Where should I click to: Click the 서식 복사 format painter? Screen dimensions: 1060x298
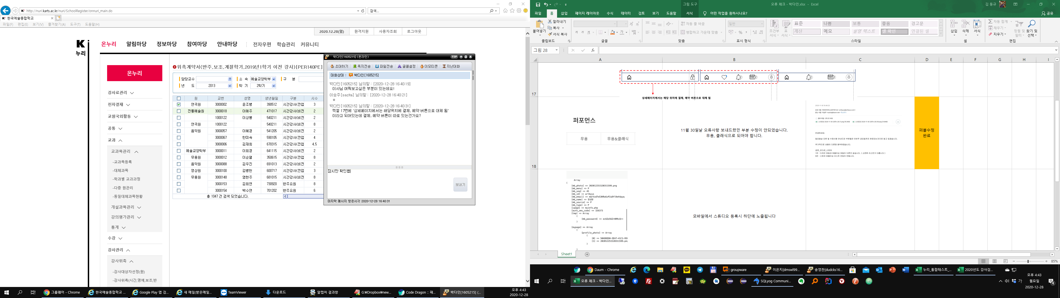pos(558,34)
